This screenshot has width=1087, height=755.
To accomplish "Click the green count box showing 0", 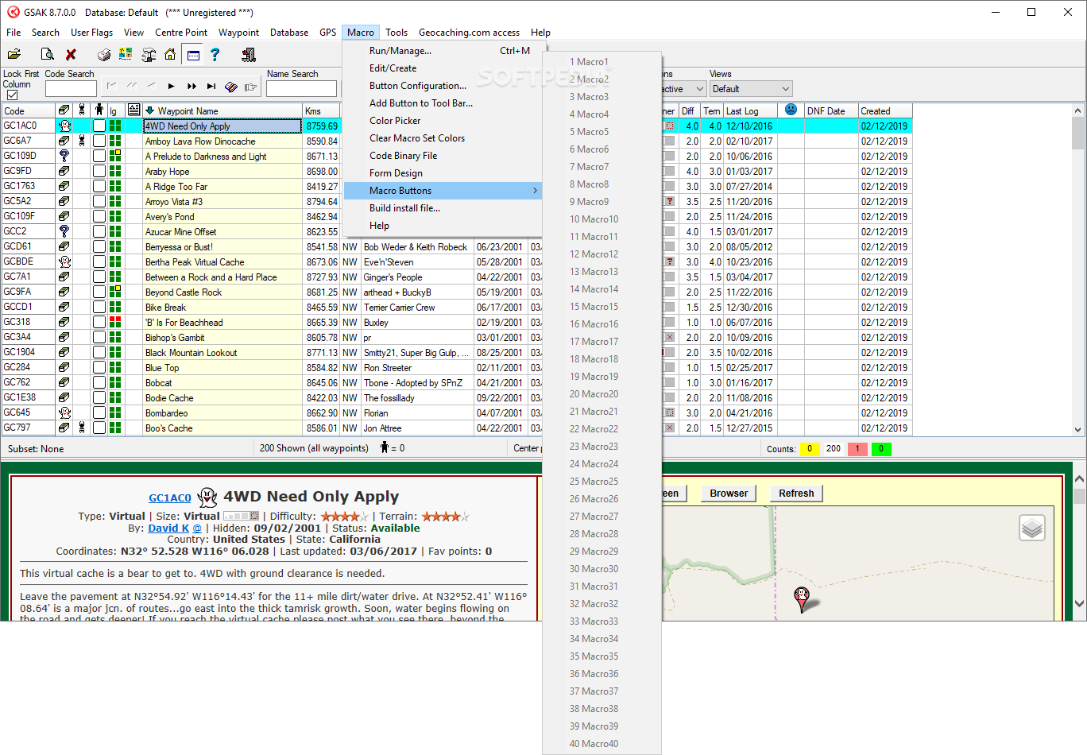I will pos(881,448).
